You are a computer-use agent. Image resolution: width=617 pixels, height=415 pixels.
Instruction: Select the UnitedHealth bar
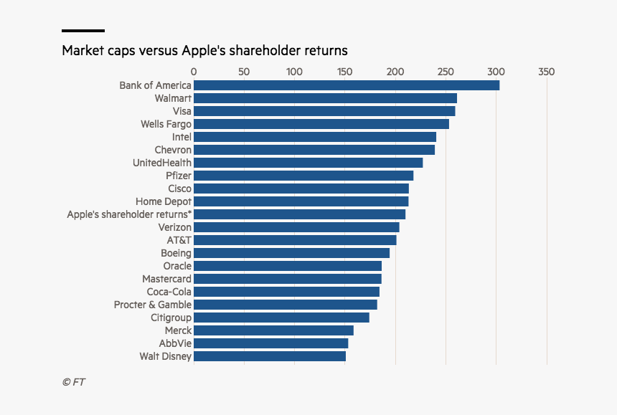point(308,163)
